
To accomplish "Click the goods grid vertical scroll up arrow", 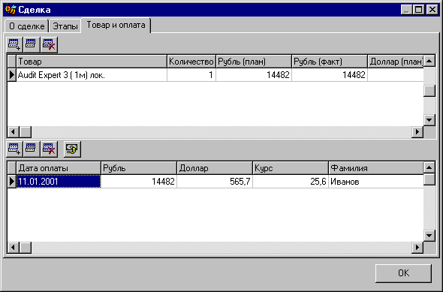I will point(429,61).
